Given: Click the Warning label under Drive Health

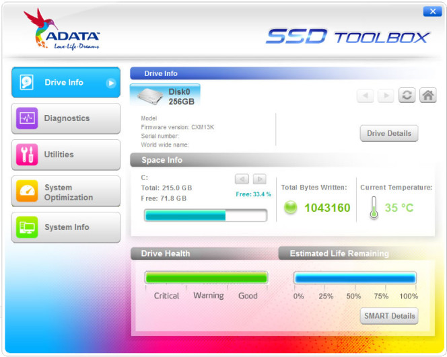Looking at the screenshot, I should [x=209, y=296].
